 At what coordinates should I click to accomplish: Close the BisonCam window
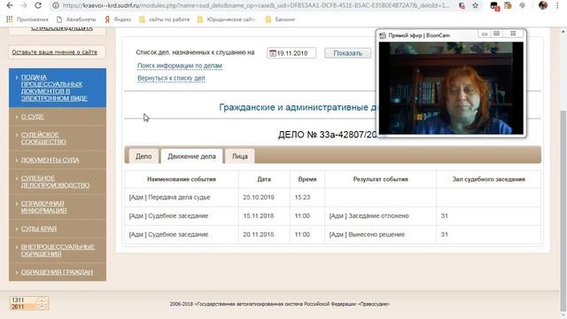[x=513, y=34]
